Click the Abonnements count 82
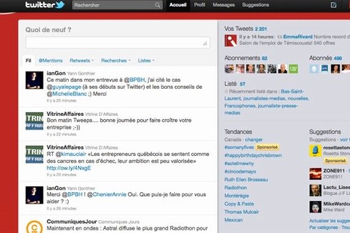350x233 pixels. pyautogui.click(x=265, y=58)
